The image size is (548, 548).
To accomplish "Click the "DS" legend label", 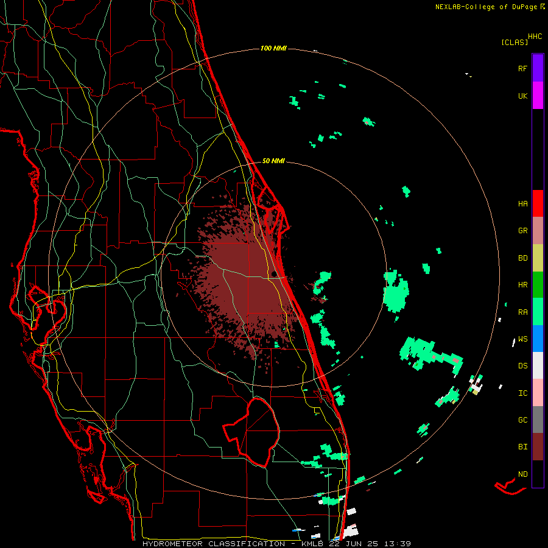I will 522,366.
